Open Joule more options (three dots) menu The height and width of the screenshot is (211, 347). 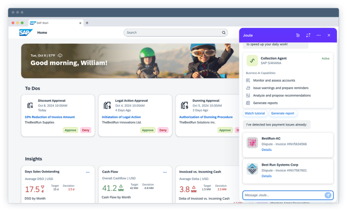pyautogui.click(x=319, y=35)
